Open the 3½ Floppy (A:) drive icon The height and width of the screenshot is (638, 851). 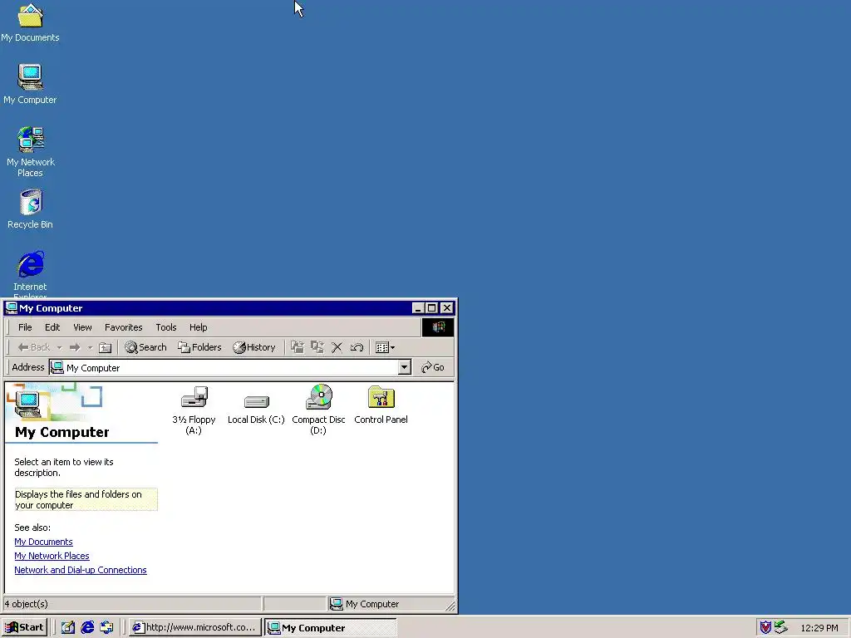[194, 398]
